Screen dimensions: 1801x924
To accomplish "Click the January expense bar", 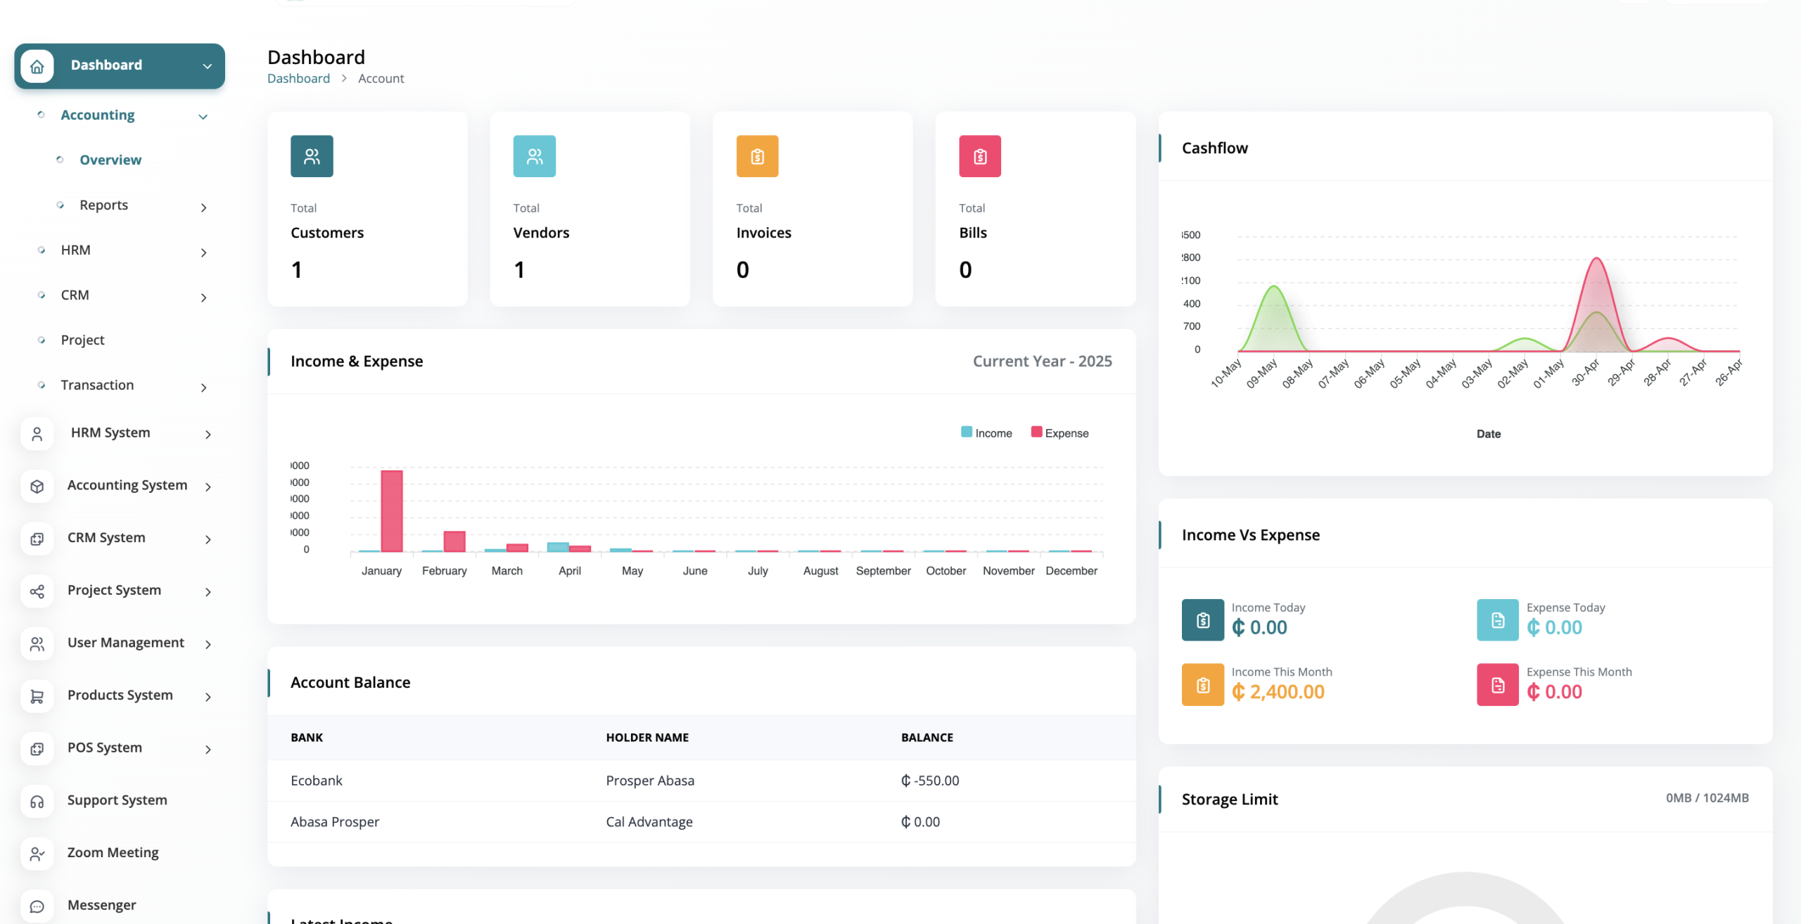I will click(x=392, y=511).
